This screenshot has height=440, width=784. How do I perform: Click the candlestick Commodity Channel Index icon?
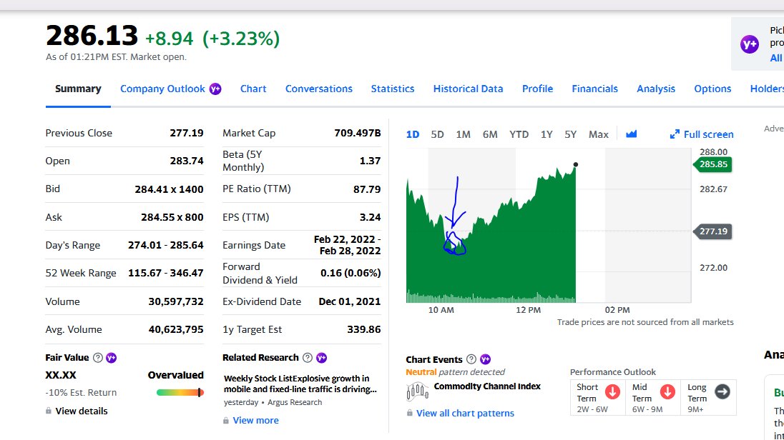coord(418,391)
